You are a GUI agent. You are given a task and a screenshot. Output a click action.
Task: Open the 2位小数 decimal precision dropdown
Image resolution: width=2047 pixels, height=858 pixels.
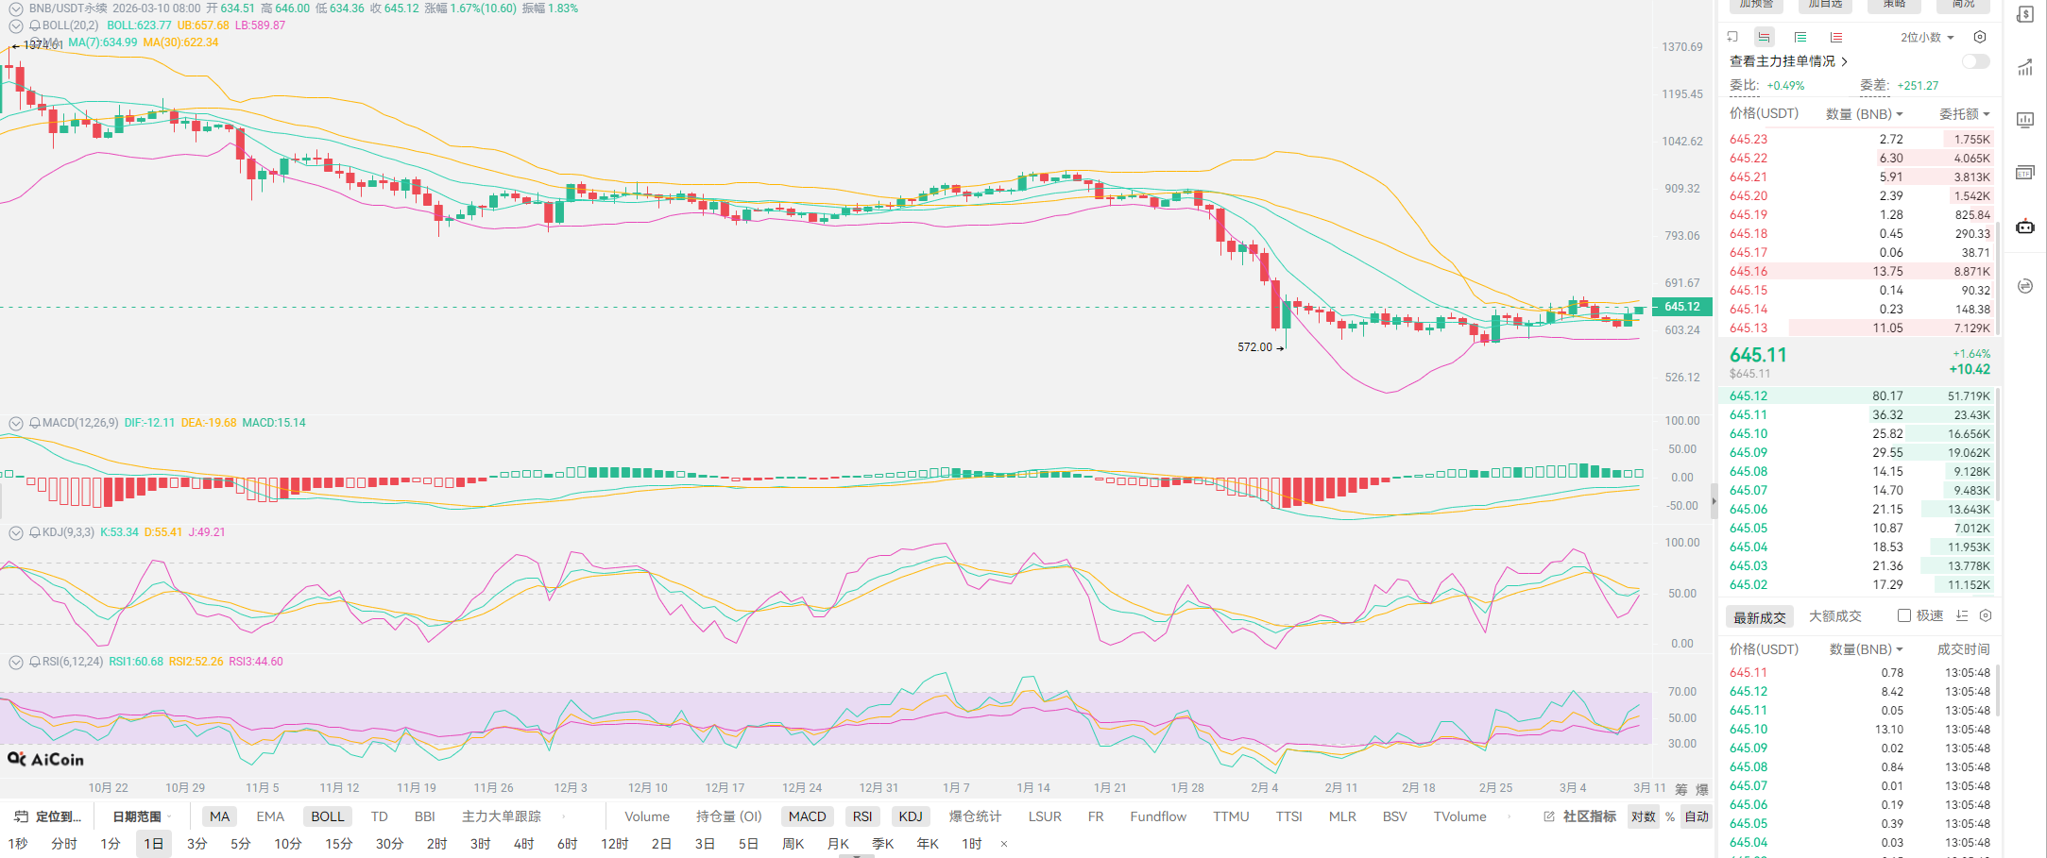[x=1927, y=38]
